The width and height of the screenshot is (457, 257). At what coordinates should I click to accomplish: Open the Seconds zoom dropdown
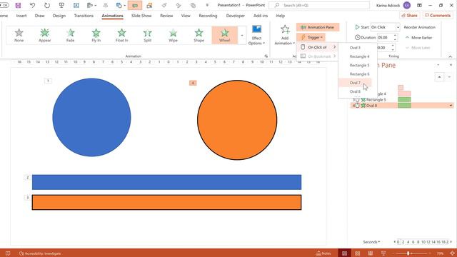pyautogui.click(x=371, y=242)
